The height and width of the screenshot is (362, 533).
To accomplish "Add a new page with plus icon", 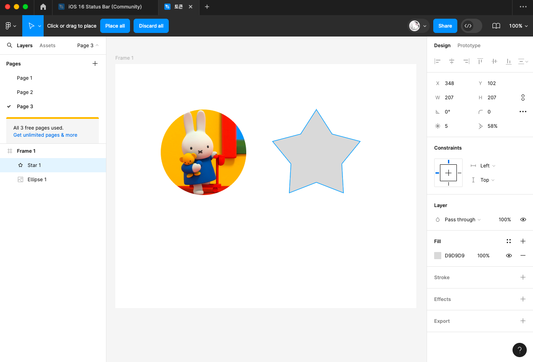I will click(95, 64).
